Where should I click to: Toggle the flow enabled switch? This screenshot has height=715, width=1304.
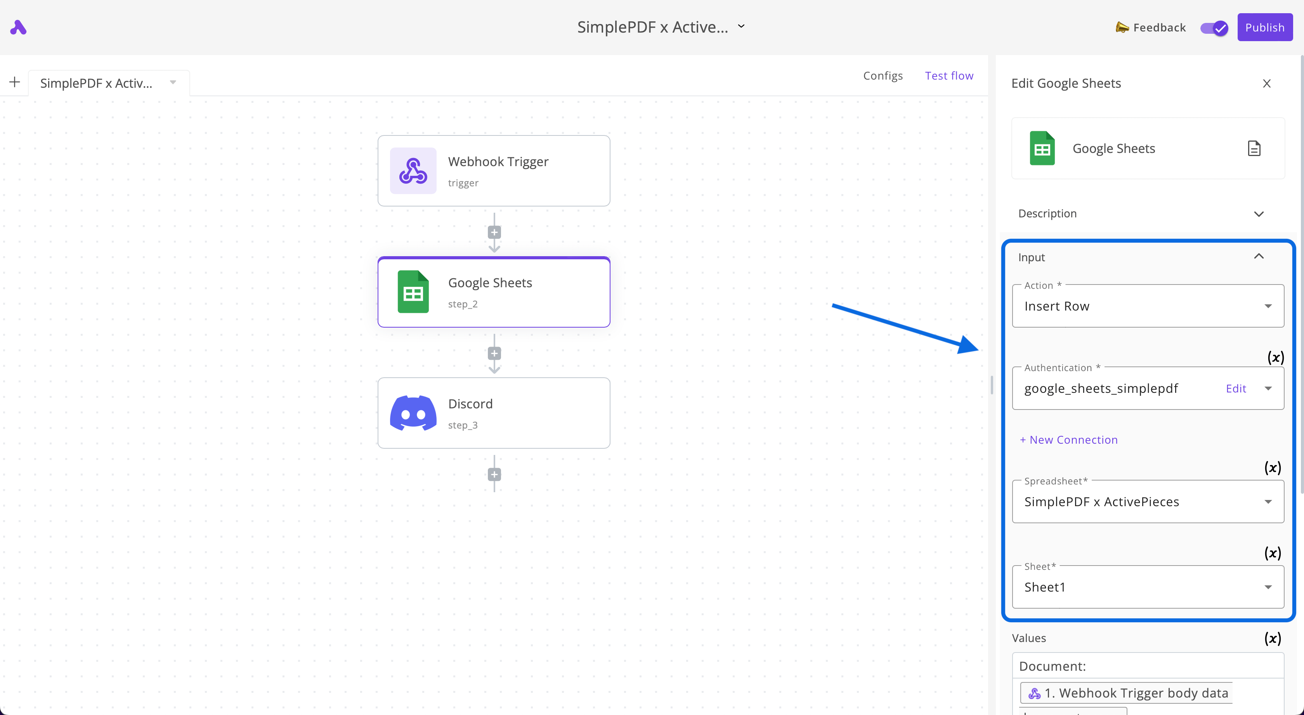[x=1214, y=28]
